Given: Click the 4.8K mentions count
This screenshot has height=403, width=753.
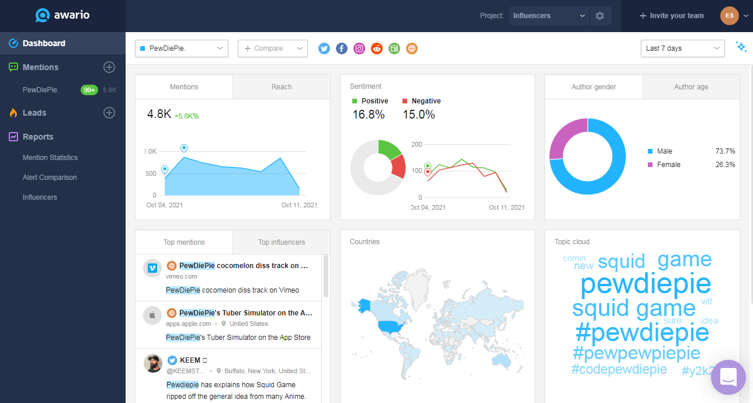Looking at the screenshot, I should tap(159, 114).
